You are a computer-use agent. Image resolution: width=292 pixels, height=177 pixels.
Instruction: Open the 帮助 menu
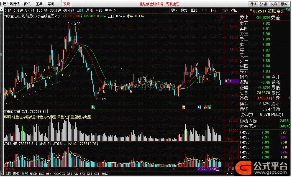(51, 4)
